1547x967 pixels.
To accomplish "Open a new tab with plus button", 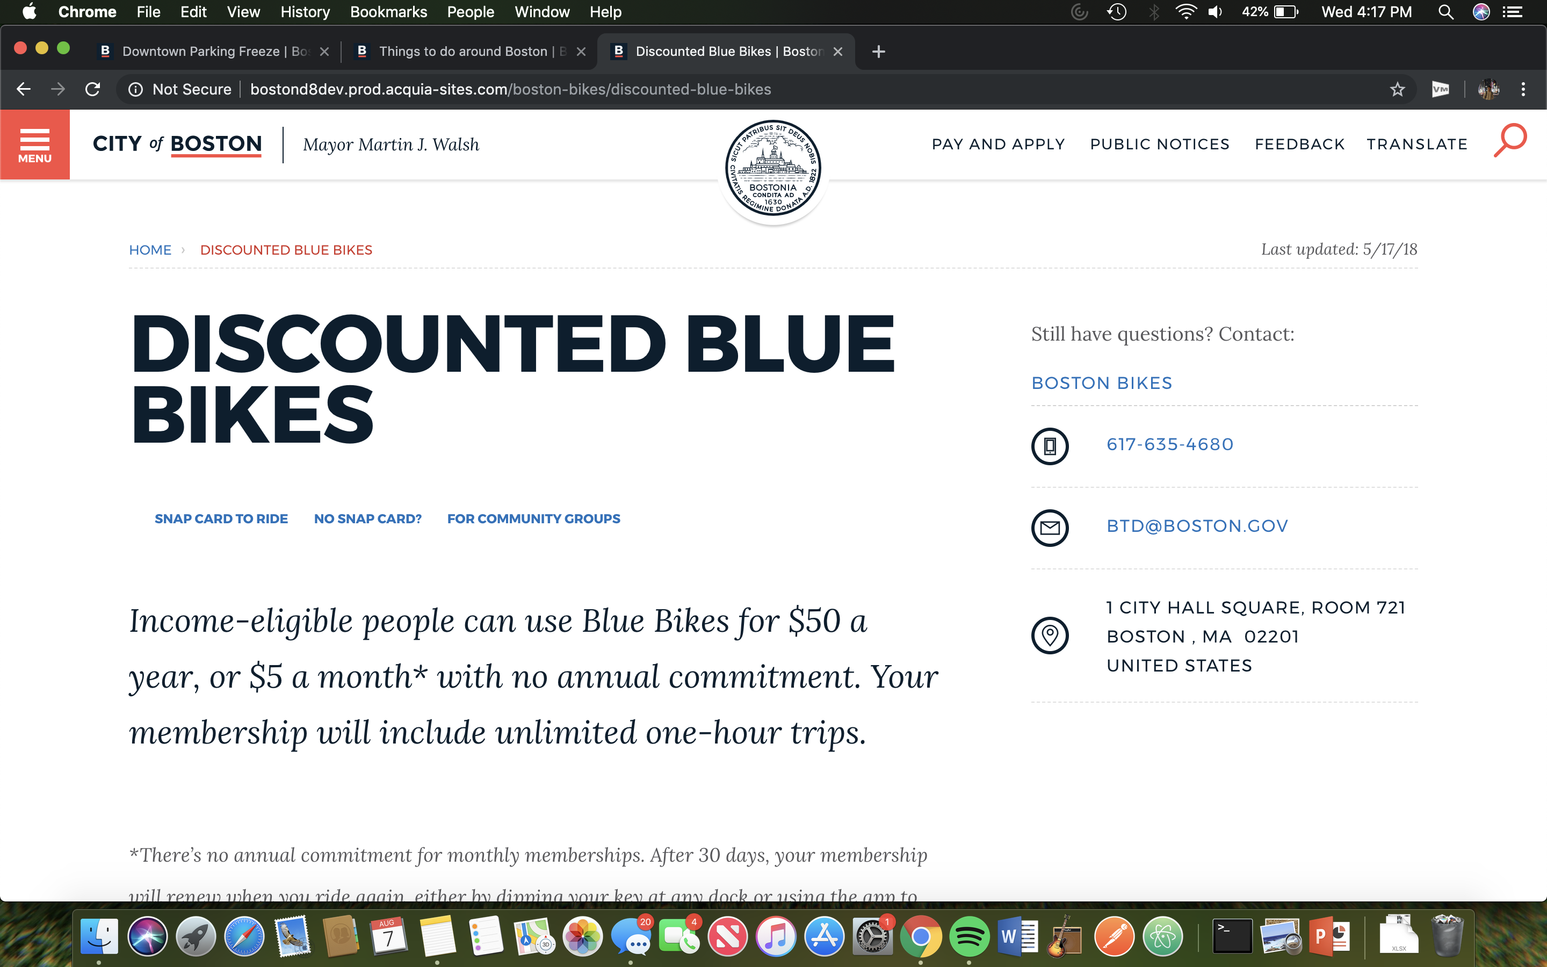I will click(x=878, y=52).
